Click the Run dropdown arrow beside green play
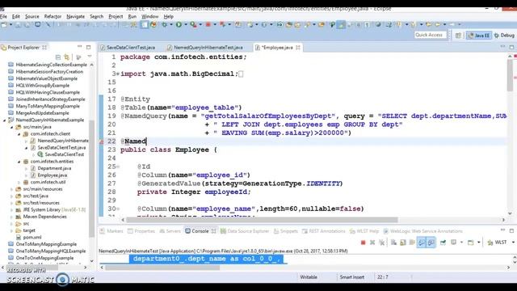Viewport: 517px width, 291px height. click(185, 24)
